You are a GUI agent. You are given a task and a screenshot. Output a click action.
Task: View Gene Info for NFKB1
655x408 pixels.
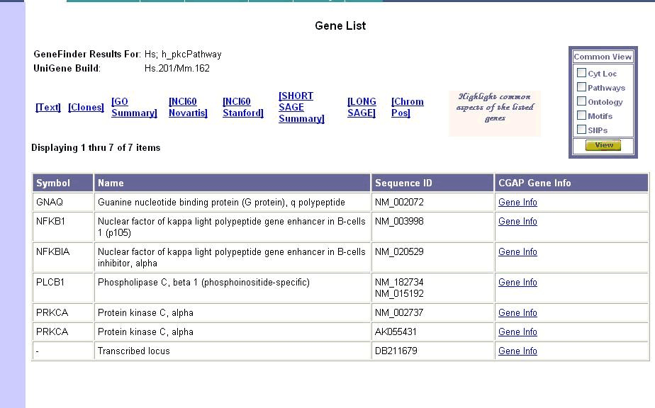[x=517, y=222]
